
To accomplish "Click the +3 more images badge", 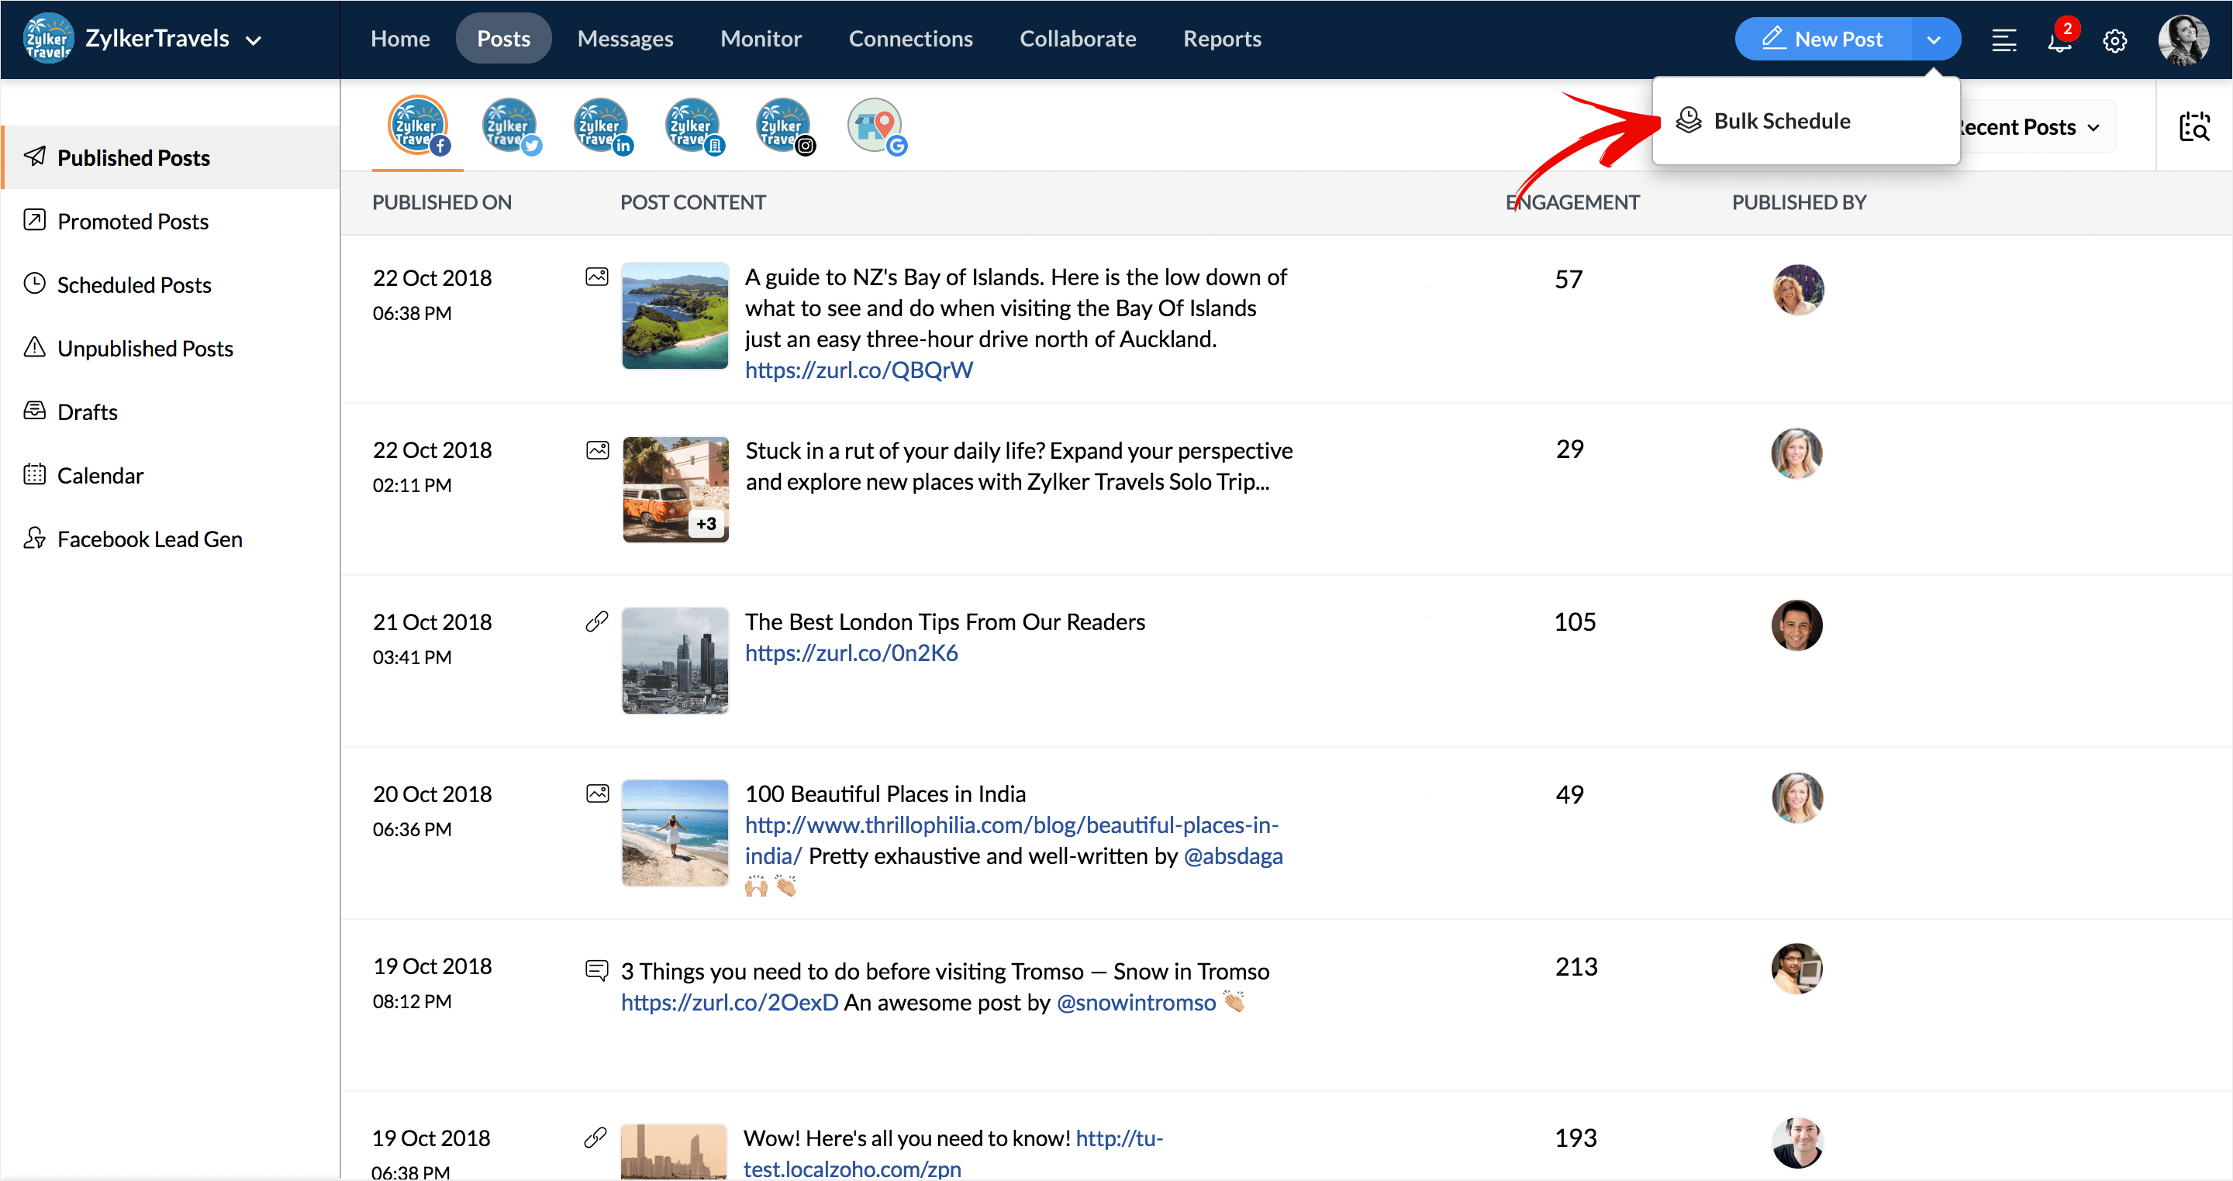I will click(x=706, y=524).
